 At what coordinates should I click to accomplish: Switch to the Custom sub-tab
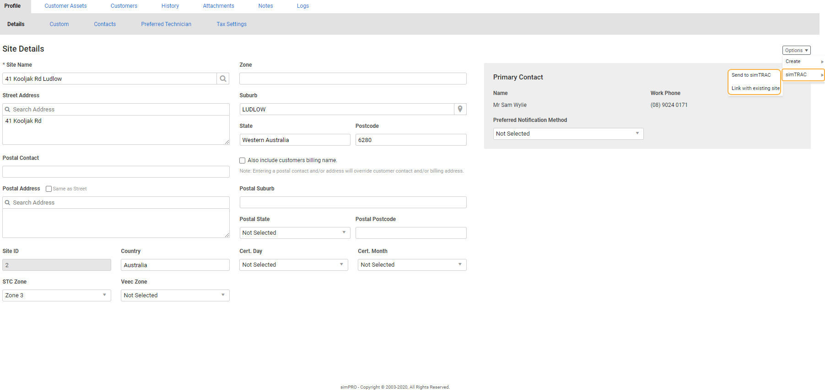(x=59, y=24)
